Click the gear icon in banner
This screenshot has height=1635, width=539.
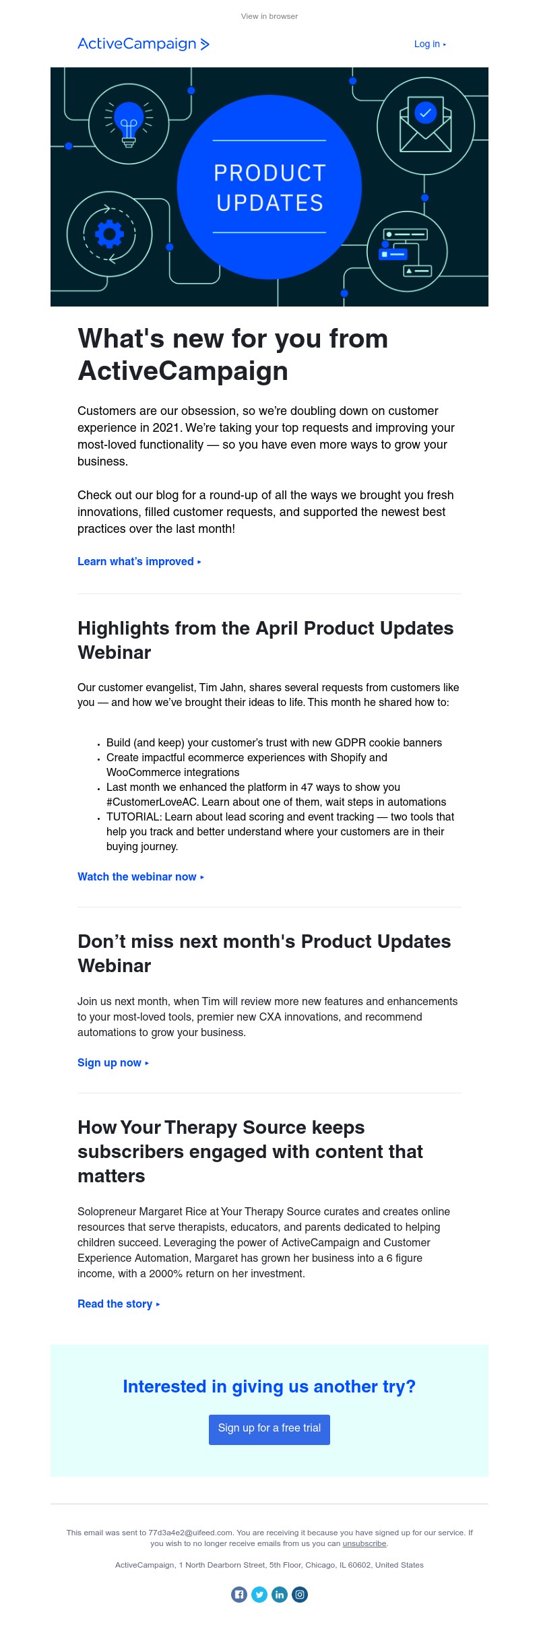(x=109, y=234)
